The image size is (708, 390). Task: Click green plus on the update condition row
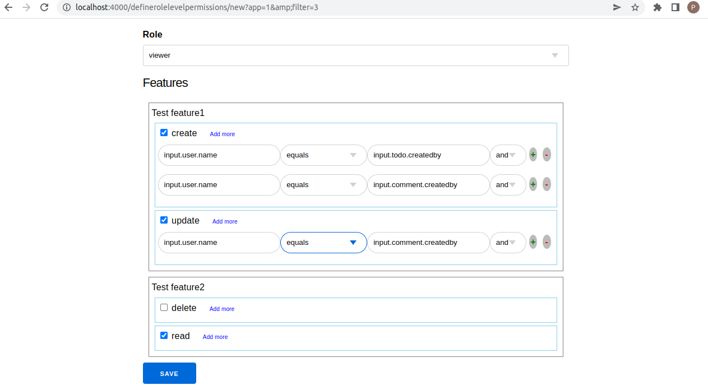tap(533, 242)
